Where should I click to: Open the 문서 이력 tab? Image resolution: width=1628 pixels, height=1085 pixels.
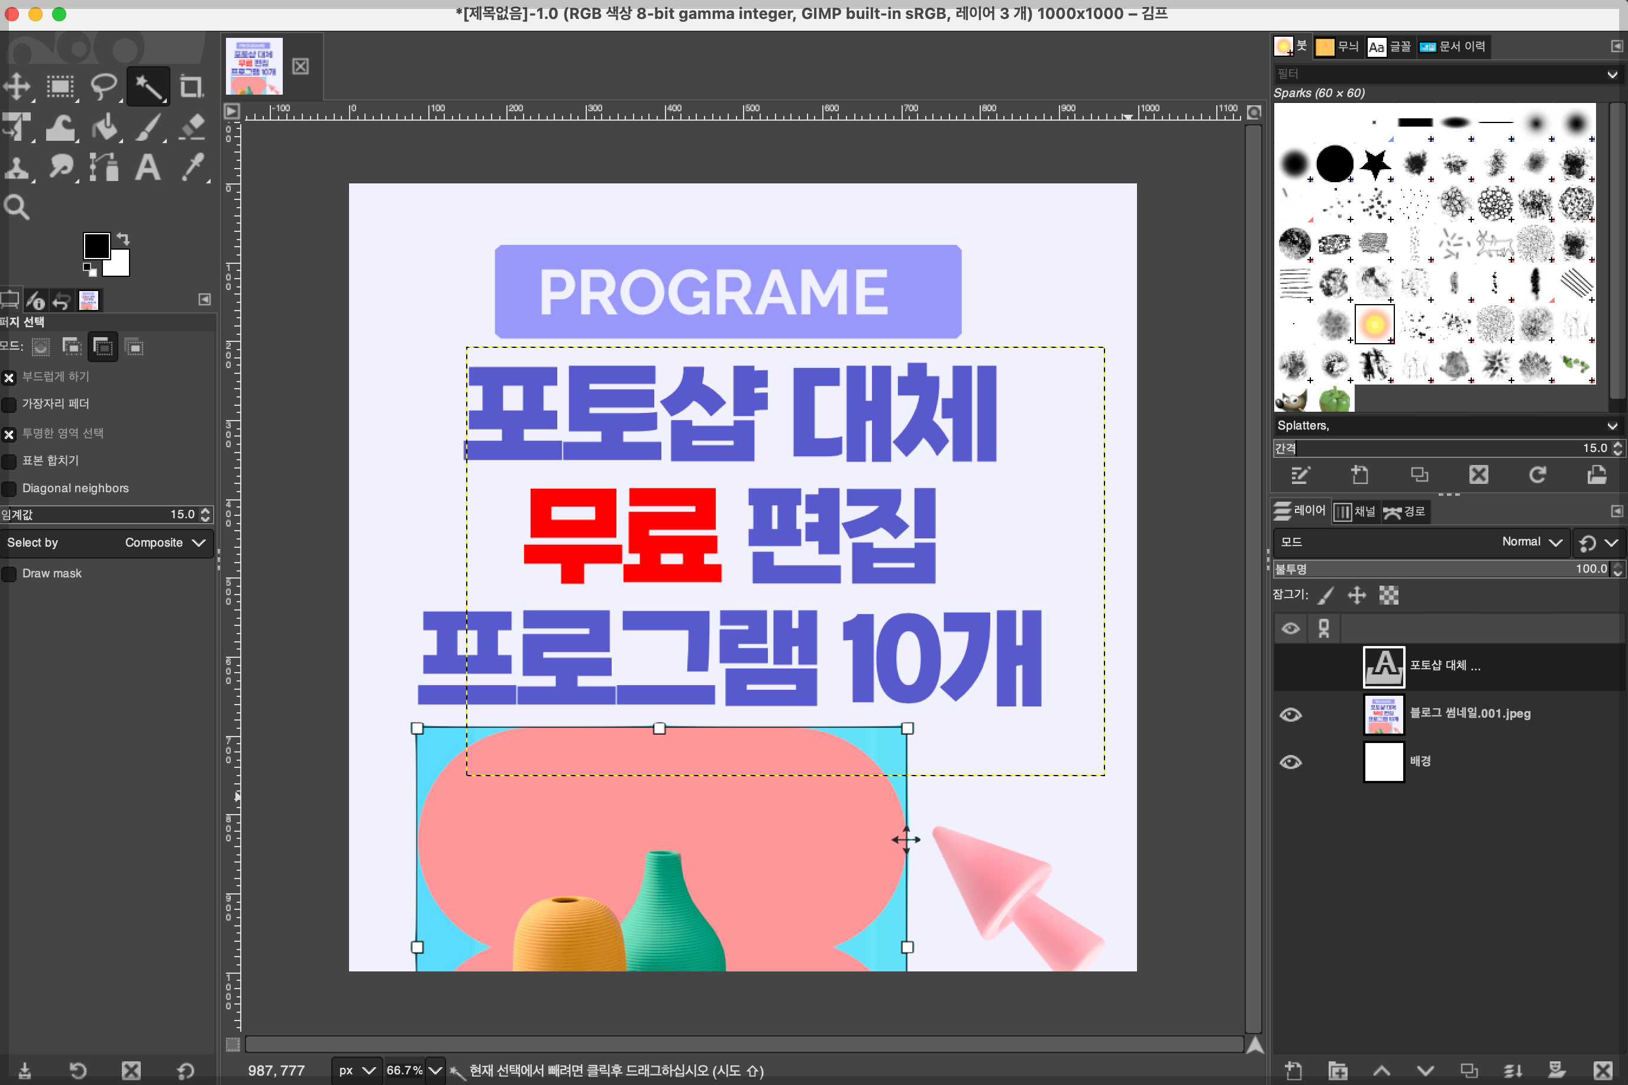pyautogui.click(x=1452, y=46)
